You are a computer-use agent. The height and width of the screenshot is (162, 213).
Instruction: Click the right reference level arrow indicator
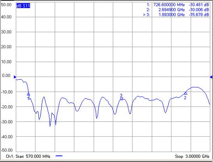coord(211,77)
